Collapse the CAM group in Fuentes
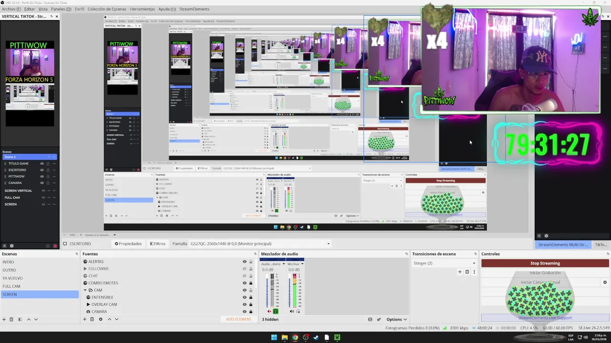Screen dimensions: 611x343 pos(85,290)
